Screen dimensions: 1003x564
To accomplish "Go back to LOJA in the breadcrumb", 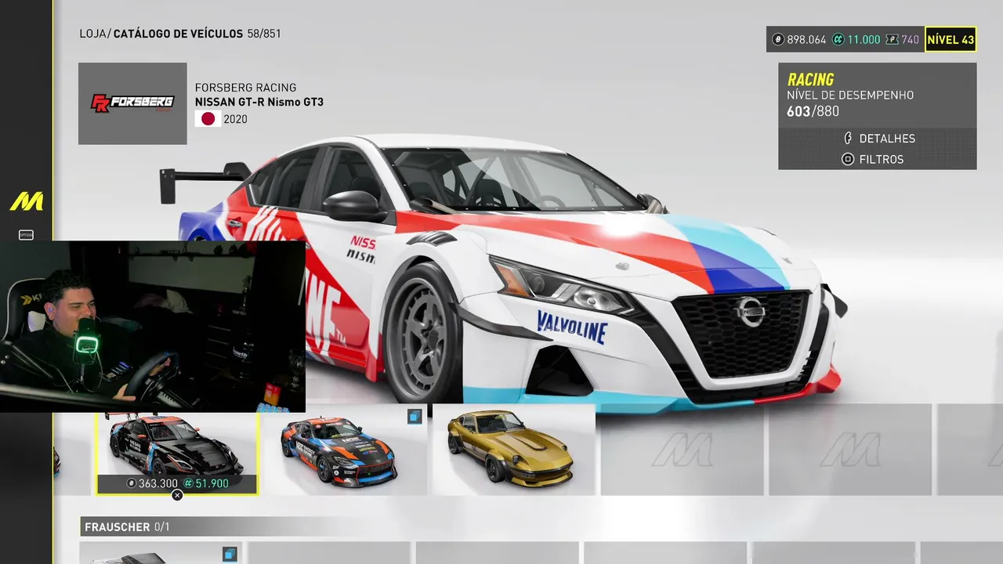I will coord(92,34).
